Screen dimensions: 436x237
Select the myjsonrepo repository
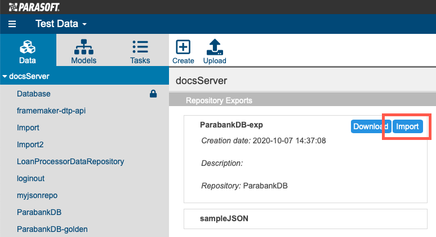tap(37, 195)
